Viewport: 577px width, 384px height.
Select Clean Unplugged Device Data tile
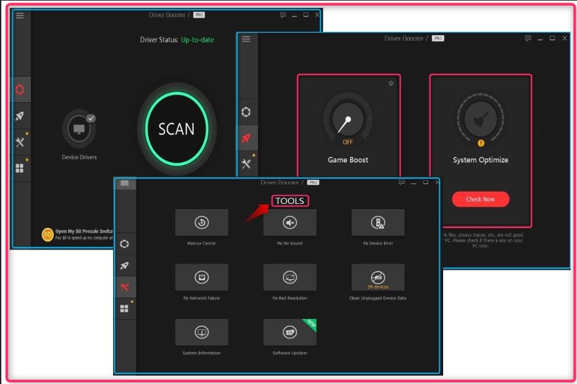click(x=378, y=277)
